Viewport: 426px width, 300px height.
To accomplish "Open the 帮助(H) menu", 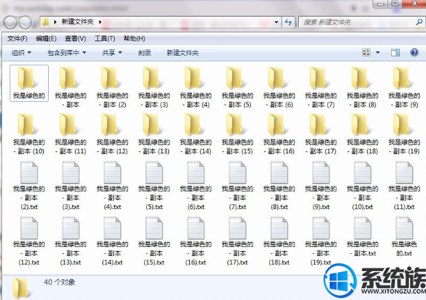I will 134,39.
